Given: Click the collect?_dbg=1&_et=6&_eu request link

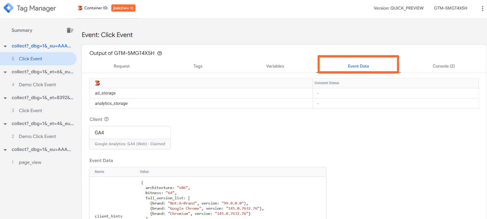Looking at the screenshot, I should click(43, 72).
